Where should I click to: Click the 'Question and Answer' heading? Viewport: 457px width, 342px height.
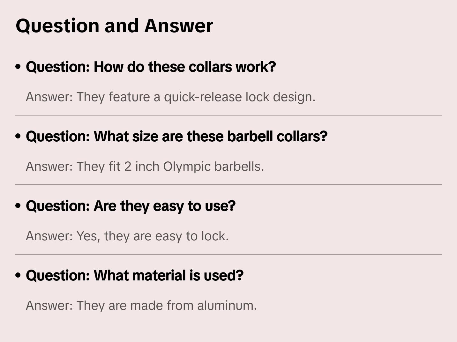click(114, 26)
